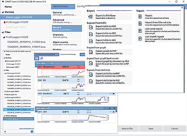Image resolution: width=187 pixels, height=136 pixels.
Task: Open the www.cometsystem.com link
Action: point(27,129)
